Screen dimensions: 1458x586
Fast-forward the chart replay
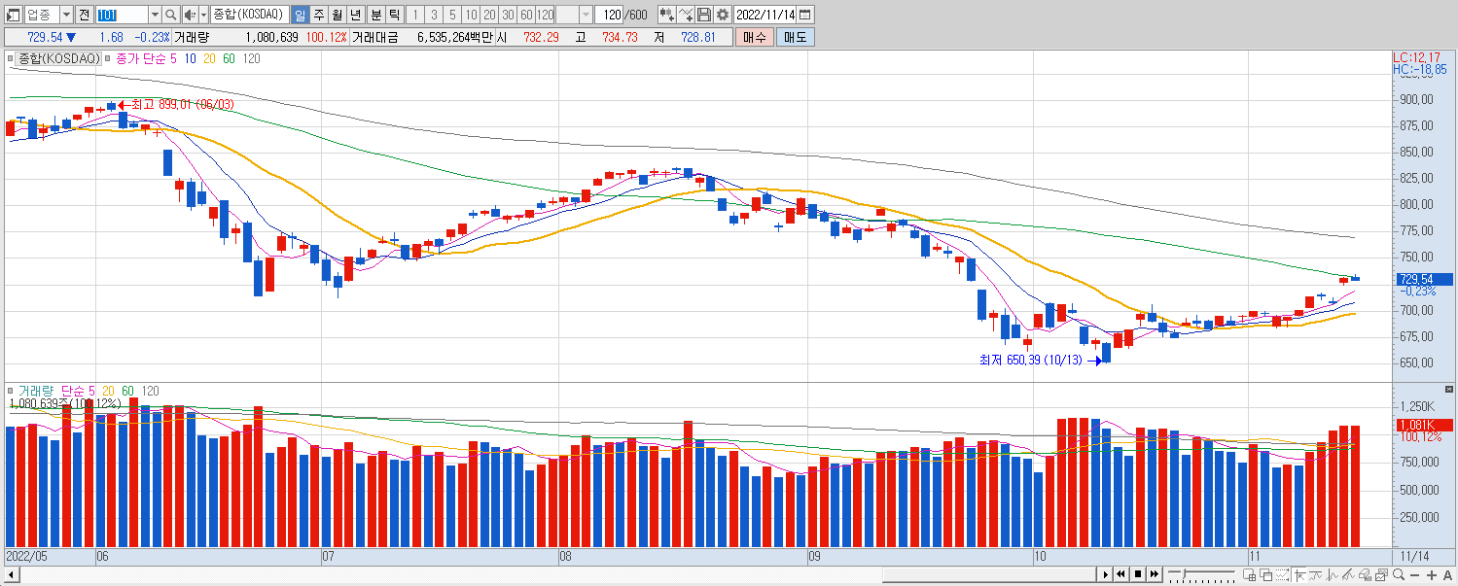point(1155,575)
